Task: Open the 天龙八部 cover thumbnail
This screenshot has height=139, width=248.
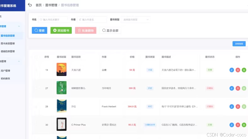Action: [x=62, y=69]
